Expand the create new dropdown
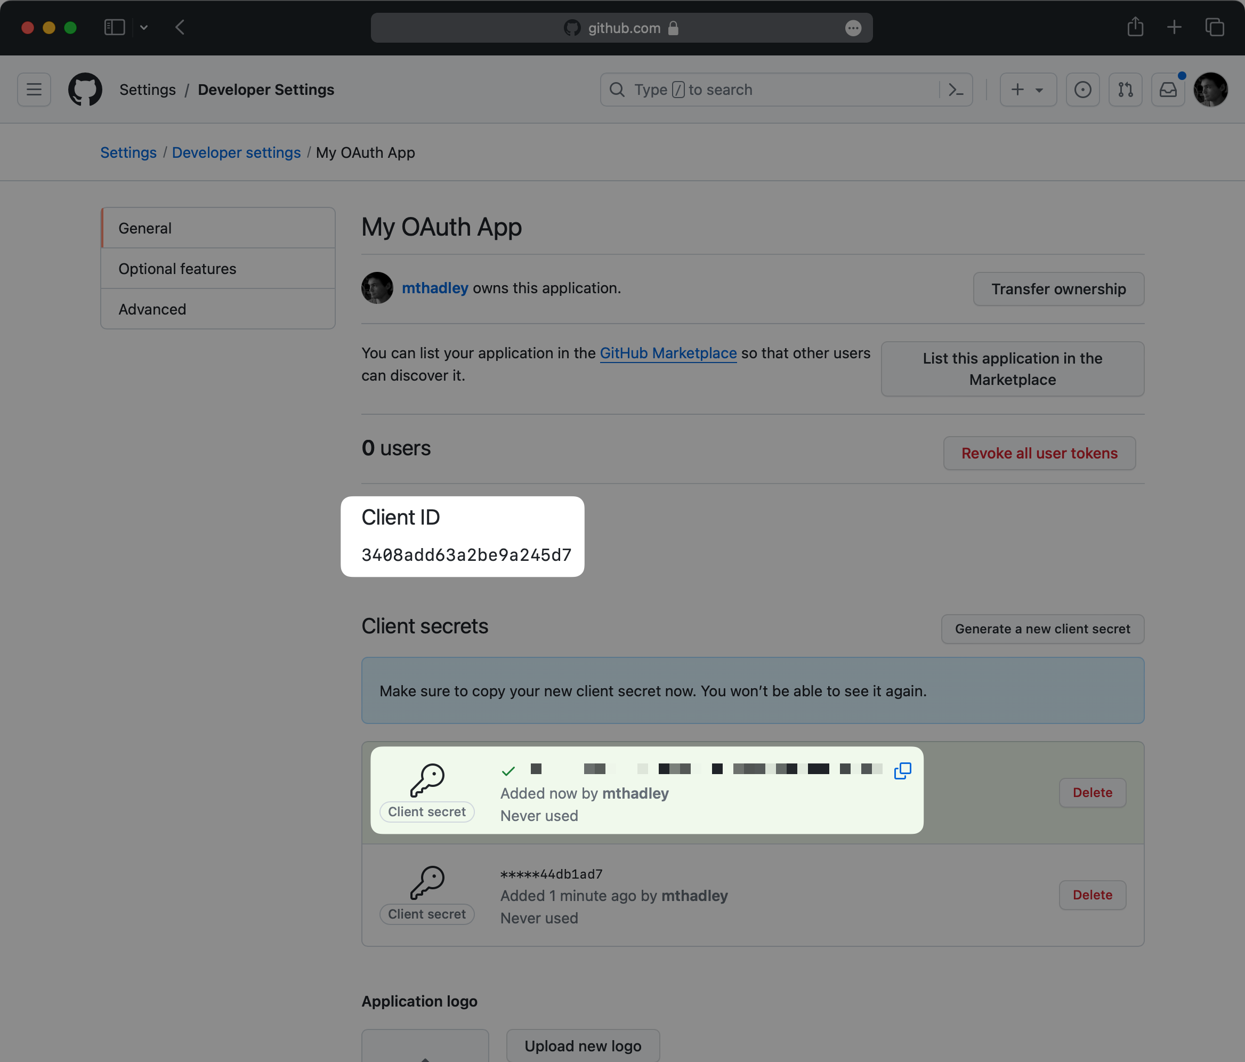 1028,89
